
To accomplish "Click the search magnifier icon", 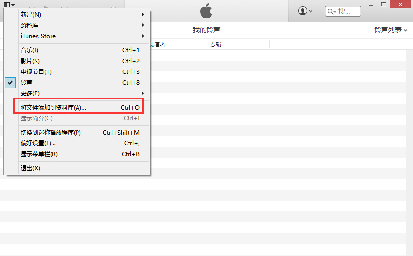I will point(330,11).
